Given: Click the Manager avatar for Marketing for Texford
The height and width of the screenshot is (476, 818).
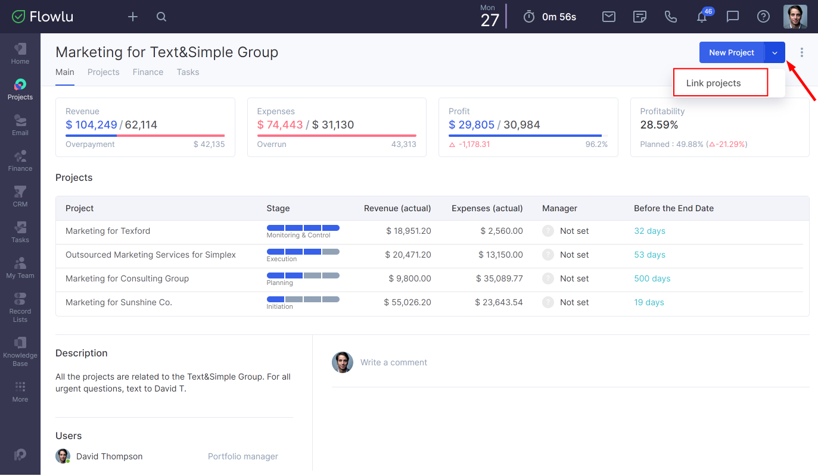Looking at the screenshot, I should tap(548, 231).
